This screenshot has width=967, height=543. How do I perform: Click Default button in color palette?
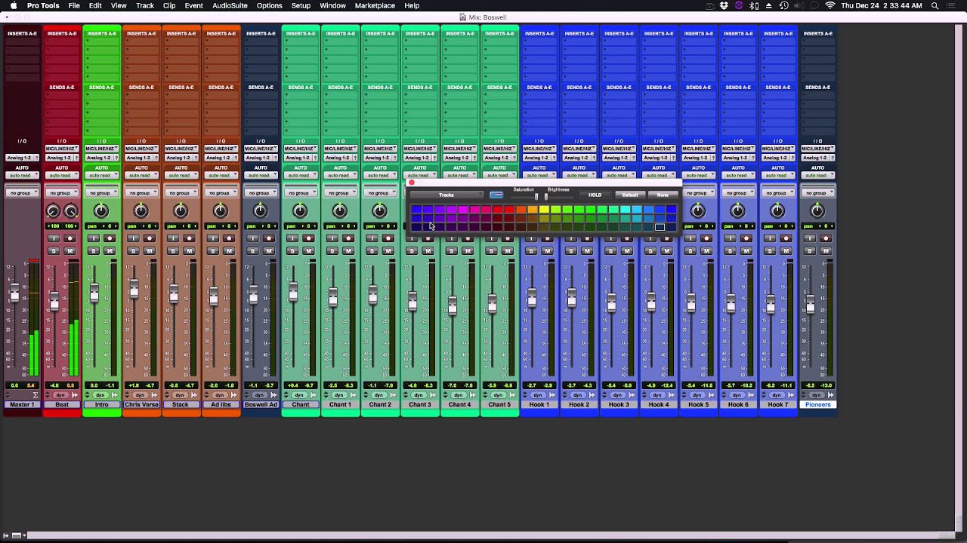[x=630, y=195]
